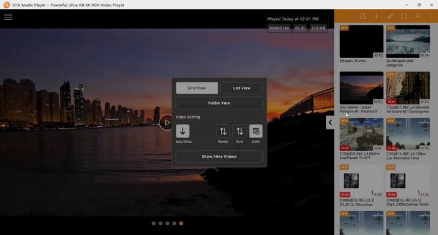Click the 278 MB file size badge
Image resolution: width=438 pixels, height=235 pixels.
pyautogui.click(x=318, y=28)
